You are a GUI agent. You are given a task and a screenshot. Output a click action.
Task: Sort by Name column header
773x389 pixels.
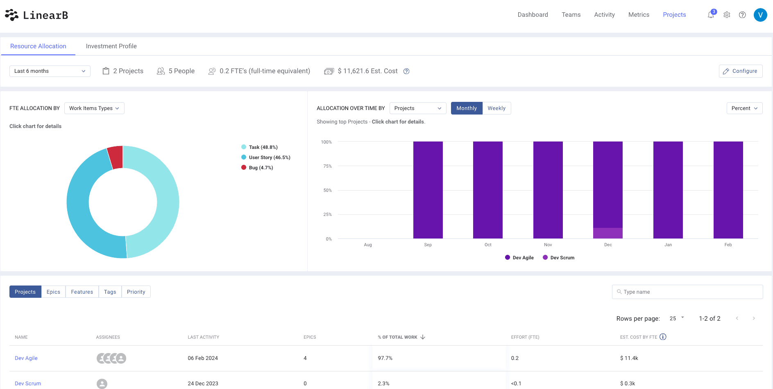(21, 337)
